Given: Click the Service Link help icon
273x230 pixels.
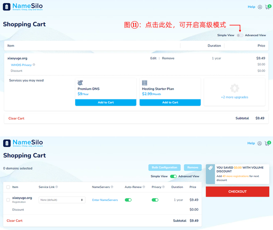Looking at the screenshot, I should [57, 187].
